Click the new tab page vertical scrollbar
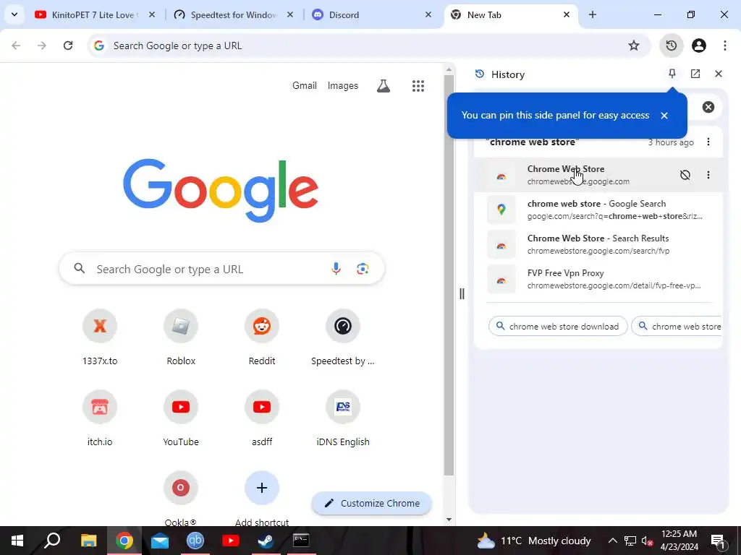The height and width of the screenshot is (555, 741). click(449, 274)
